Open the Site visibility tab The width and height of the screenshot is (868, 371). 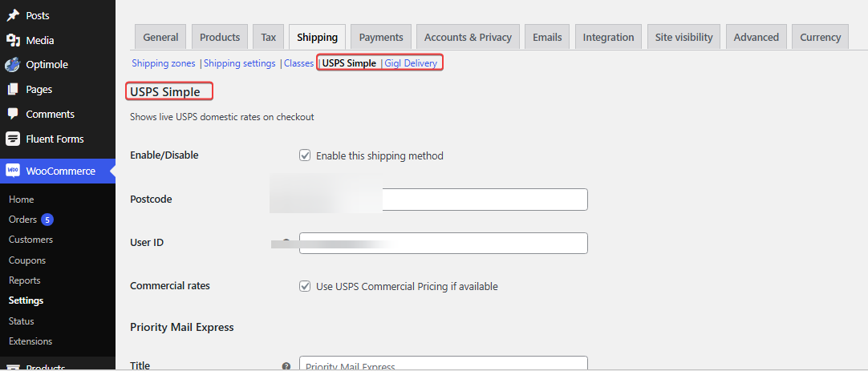pyautogui.click(x=683, y=37)
